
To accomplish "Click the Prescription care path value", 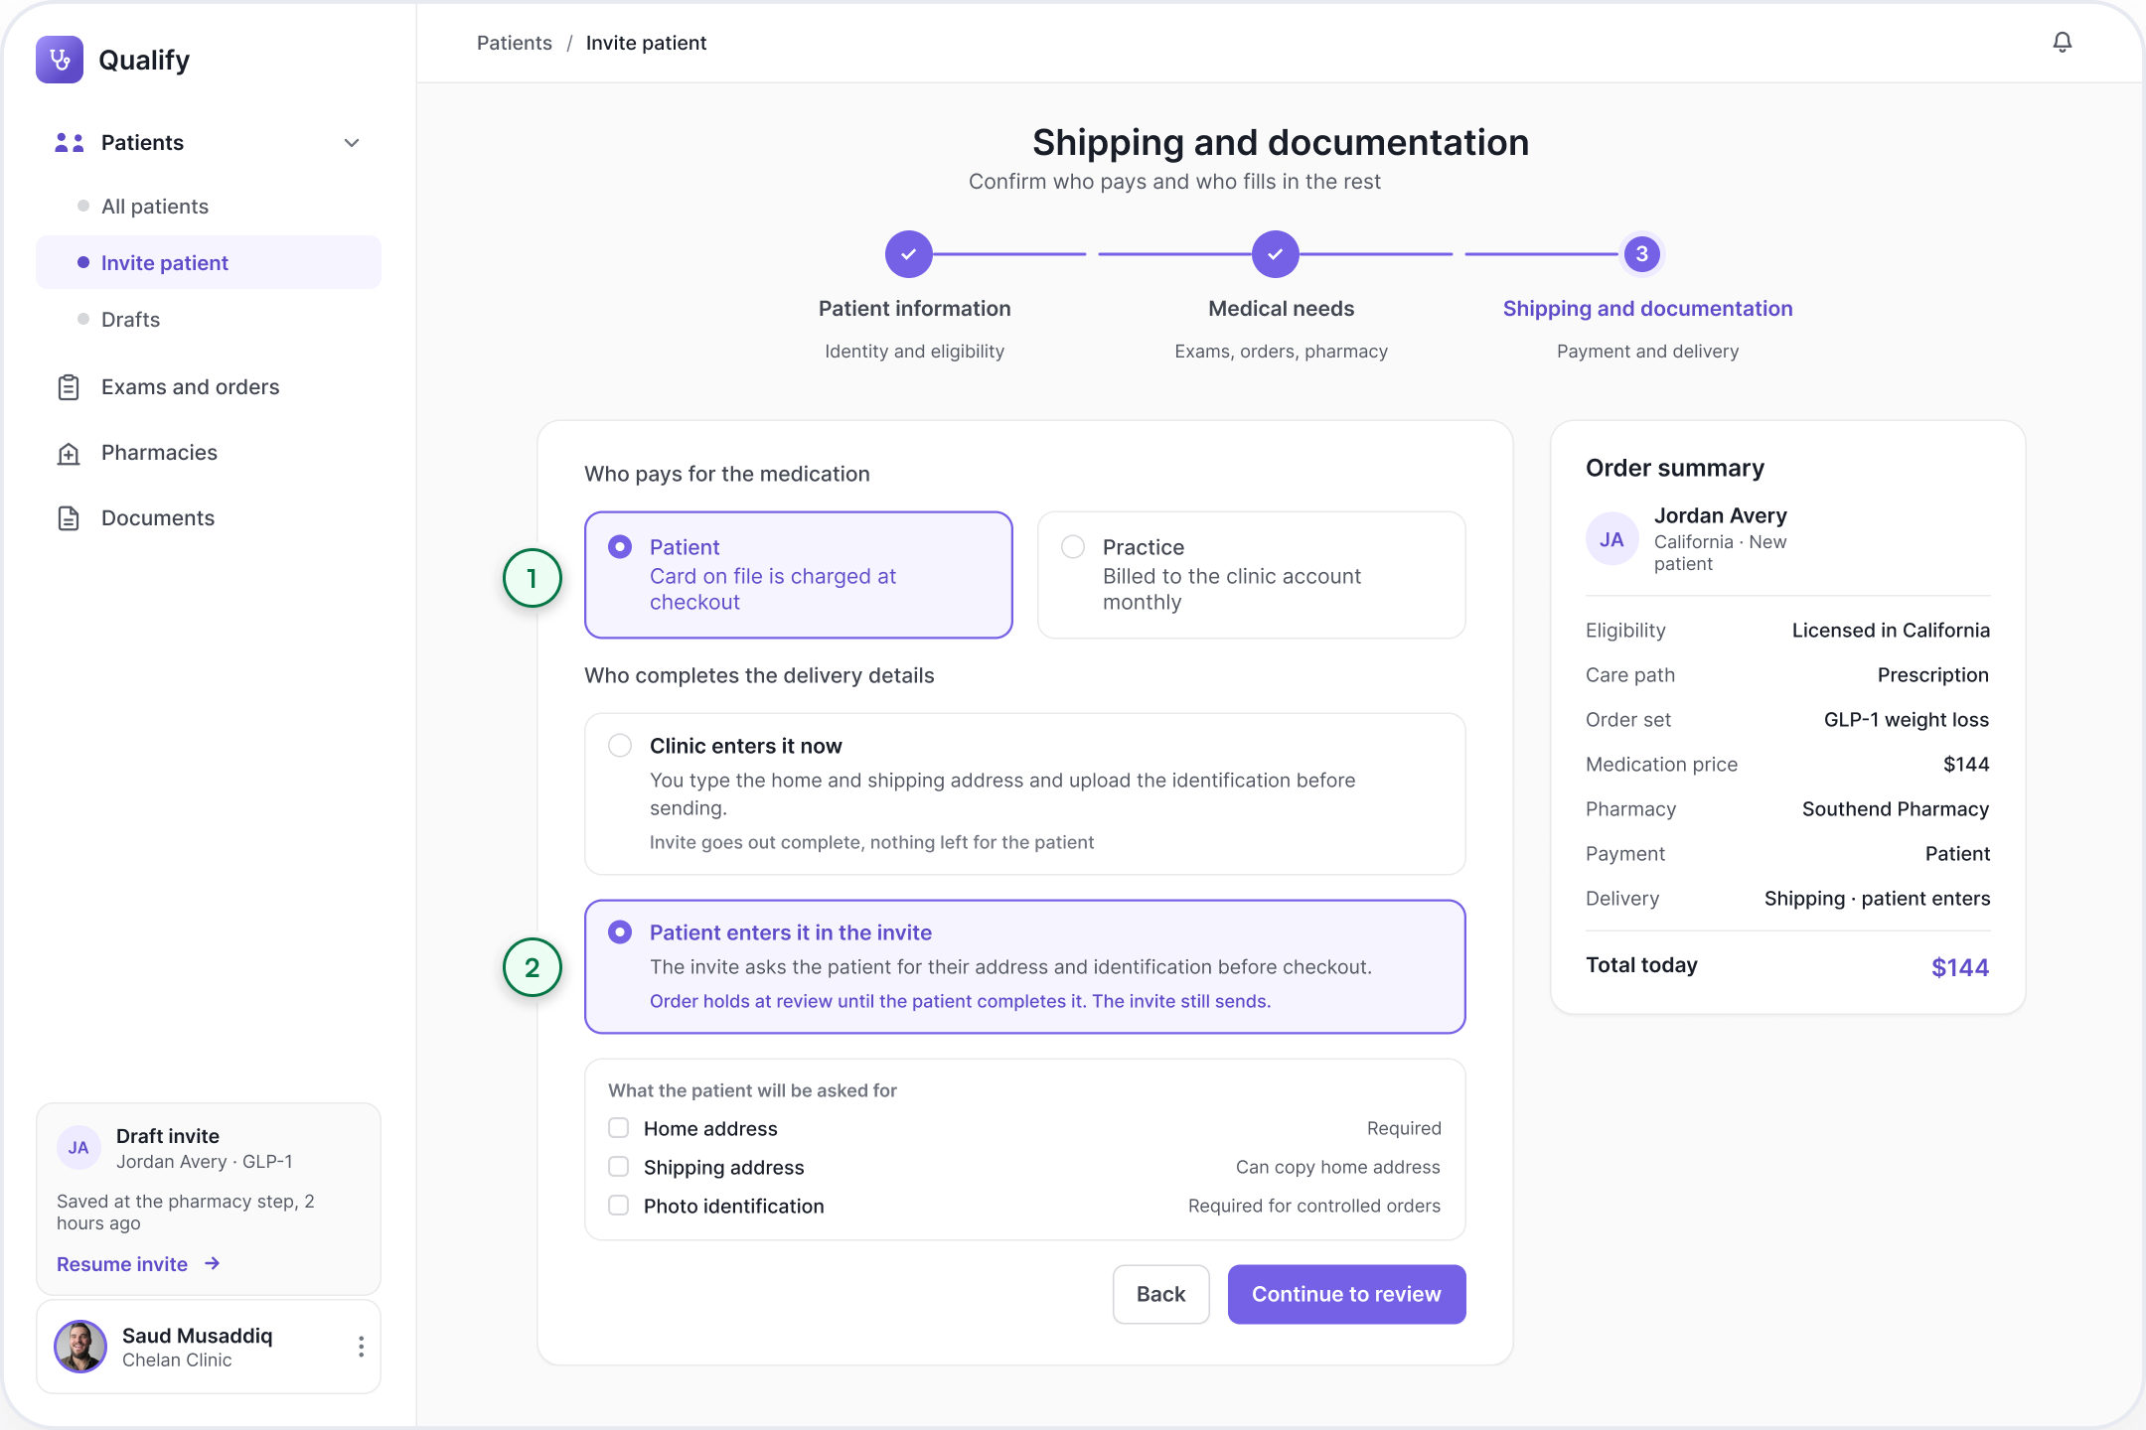I will coord(1932,675).
